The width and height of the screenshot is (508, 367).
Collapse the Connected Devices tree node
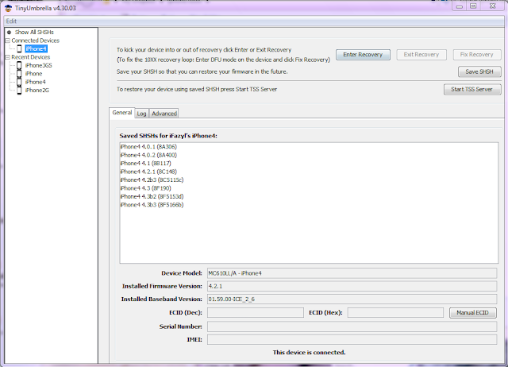pos(7,41)
